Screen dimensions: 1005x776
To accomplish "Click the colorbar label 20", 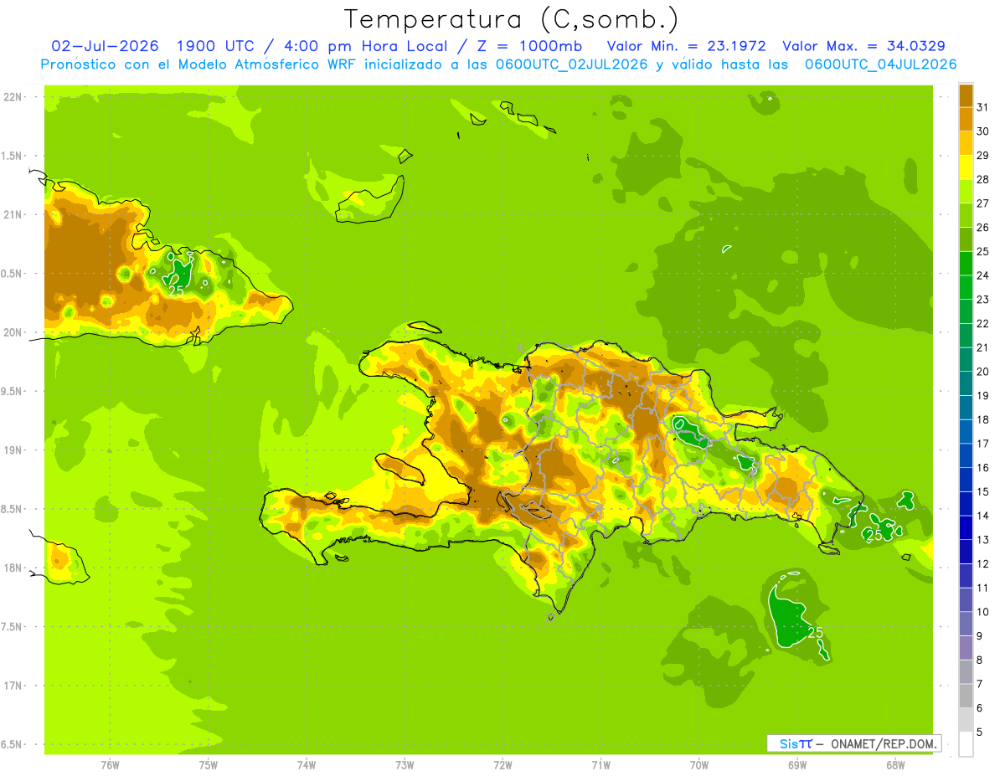I will coord(982,372).
